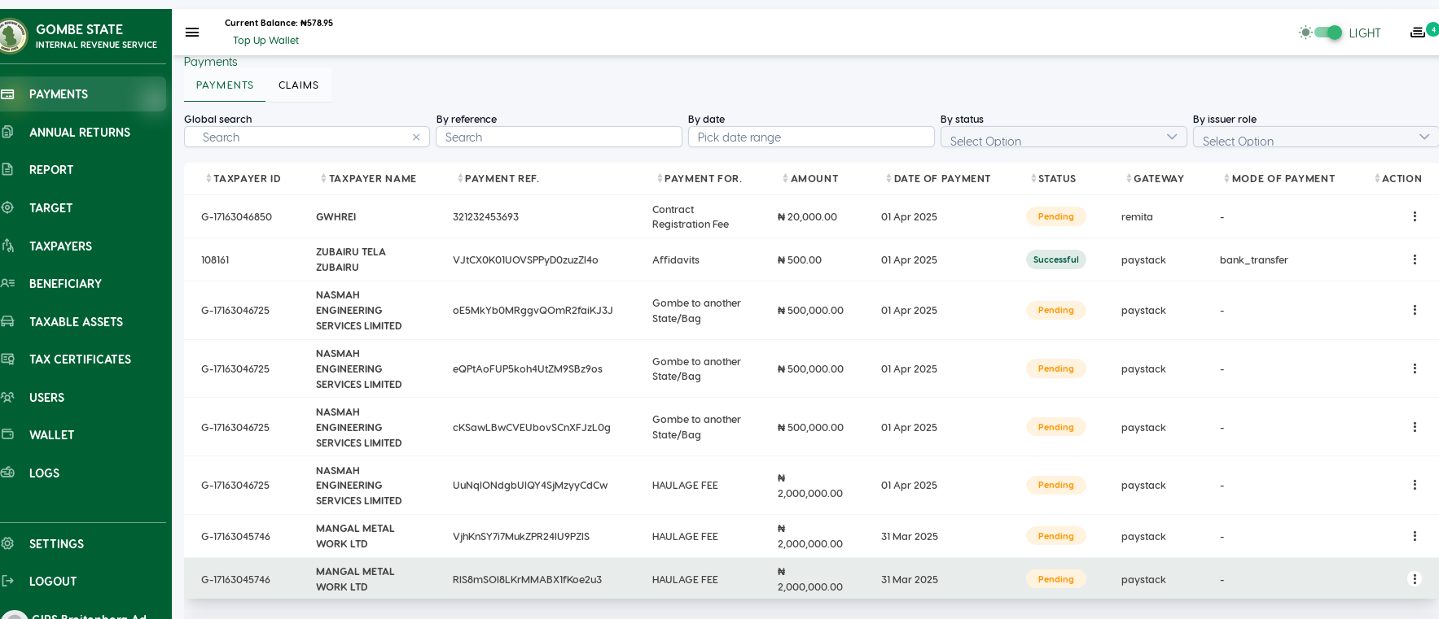The height and width of the screenshot is (619, 1439).
Task: Sort by Payment For. column
Action: click(699, 179)
